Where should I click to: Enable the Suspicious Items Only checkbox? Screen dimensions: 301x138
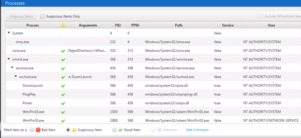(43, 16)
